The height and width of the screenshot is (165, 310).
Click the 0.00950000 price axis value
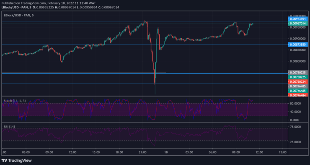(x=298, y=27)
